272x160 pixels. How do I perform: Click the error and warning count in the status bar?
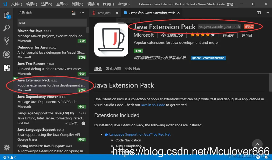pyautogui.click(x=10, y=157)
